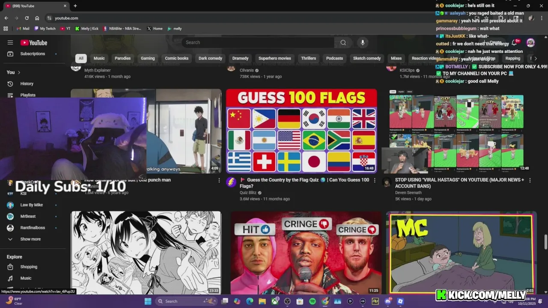Image resolution: width=548 pixels, height=308 pixels.
Task: Open Subscriptions in the sidebar
Action: pos(33,54)
